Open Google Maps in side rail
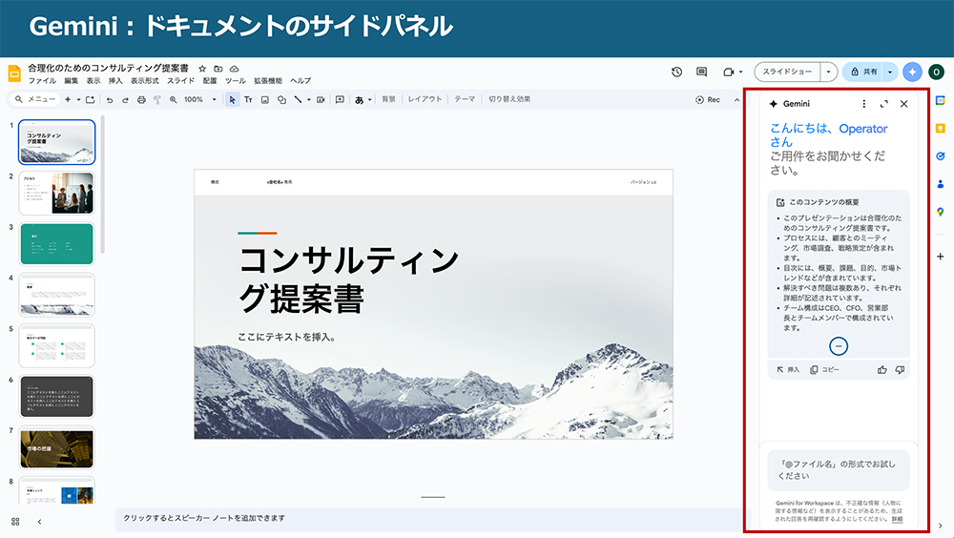954x538 pixels. point(940,212)
